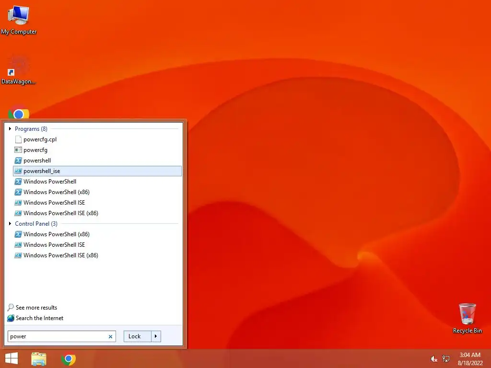491x368 pixels.
Task: Open the Recycle Bin
Action: (x=467, y=318)
